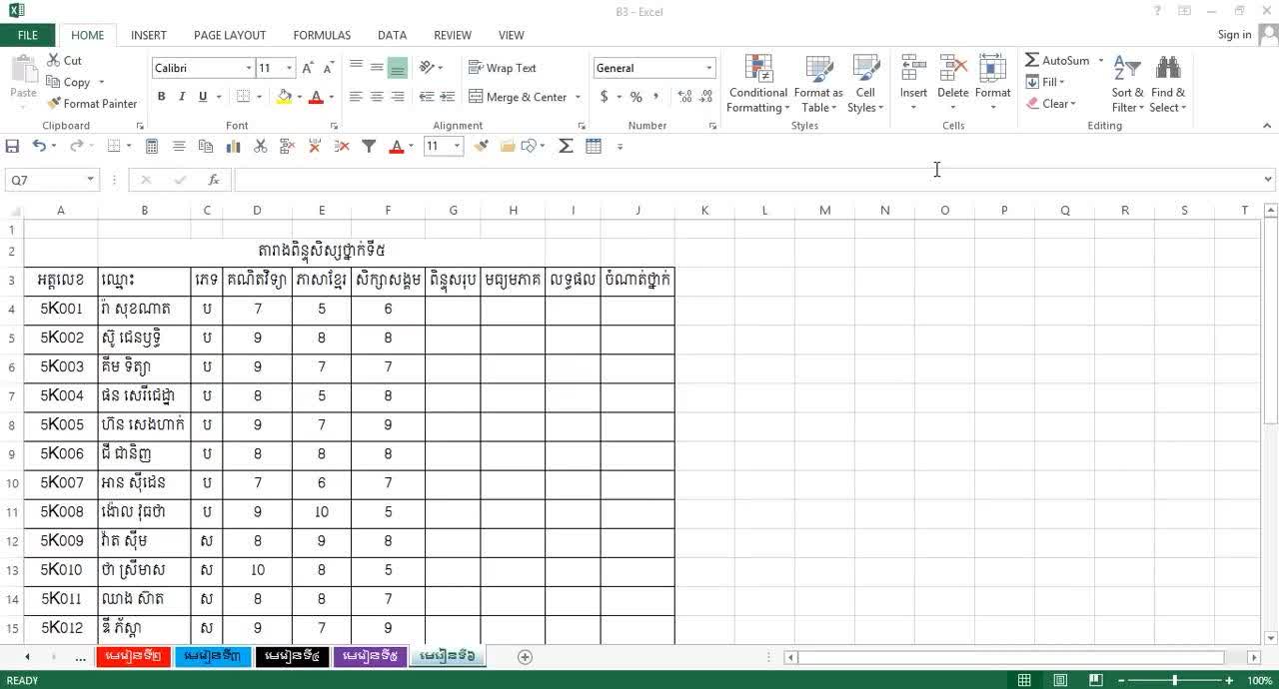Click the Percent Style icon in the Number group

click(636, 97)
